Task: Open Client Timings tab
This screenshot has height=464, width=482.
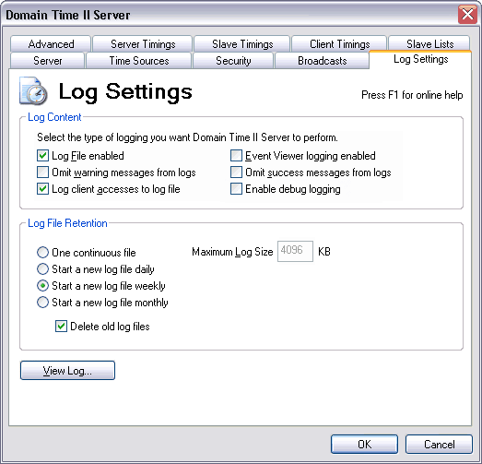Action: pos(339,44)
